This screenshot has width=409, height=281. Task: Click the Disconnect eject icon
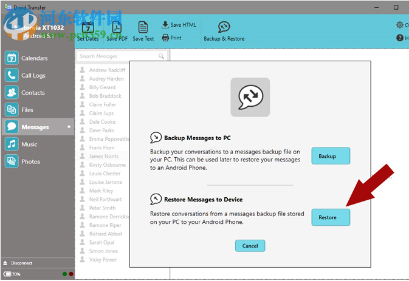tap(5, 263)
